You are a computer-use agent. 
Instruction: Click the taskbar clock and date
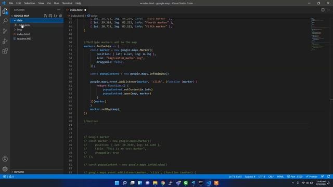[x=321, y=183]
